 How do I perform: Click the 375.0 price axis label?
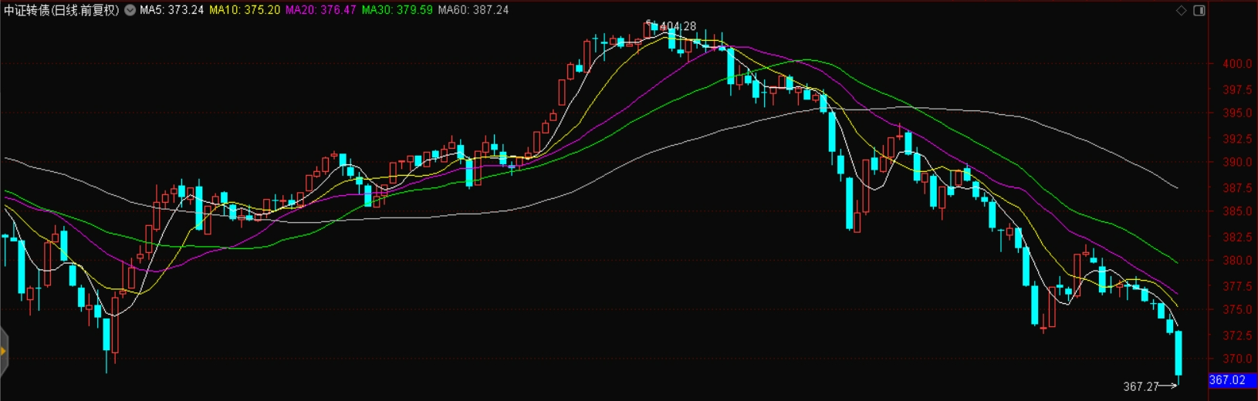[1237, 309]
